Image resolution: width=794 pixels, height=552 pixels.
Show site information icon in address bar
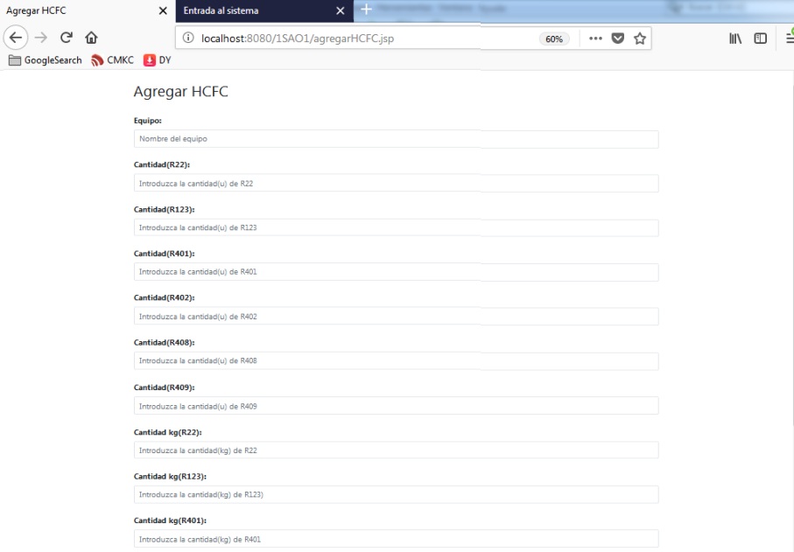coord(188,38)
